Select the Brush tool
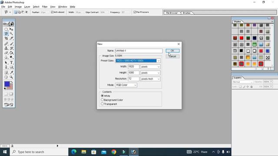Image resolution: width=278 pixels, height=156 pixels. coord(11,43)
